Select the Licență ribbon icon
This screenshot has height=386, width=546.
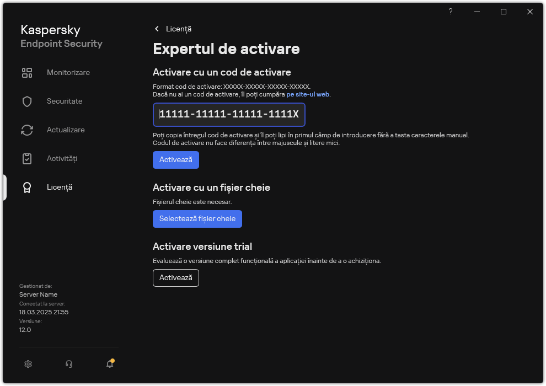(27, 187)
